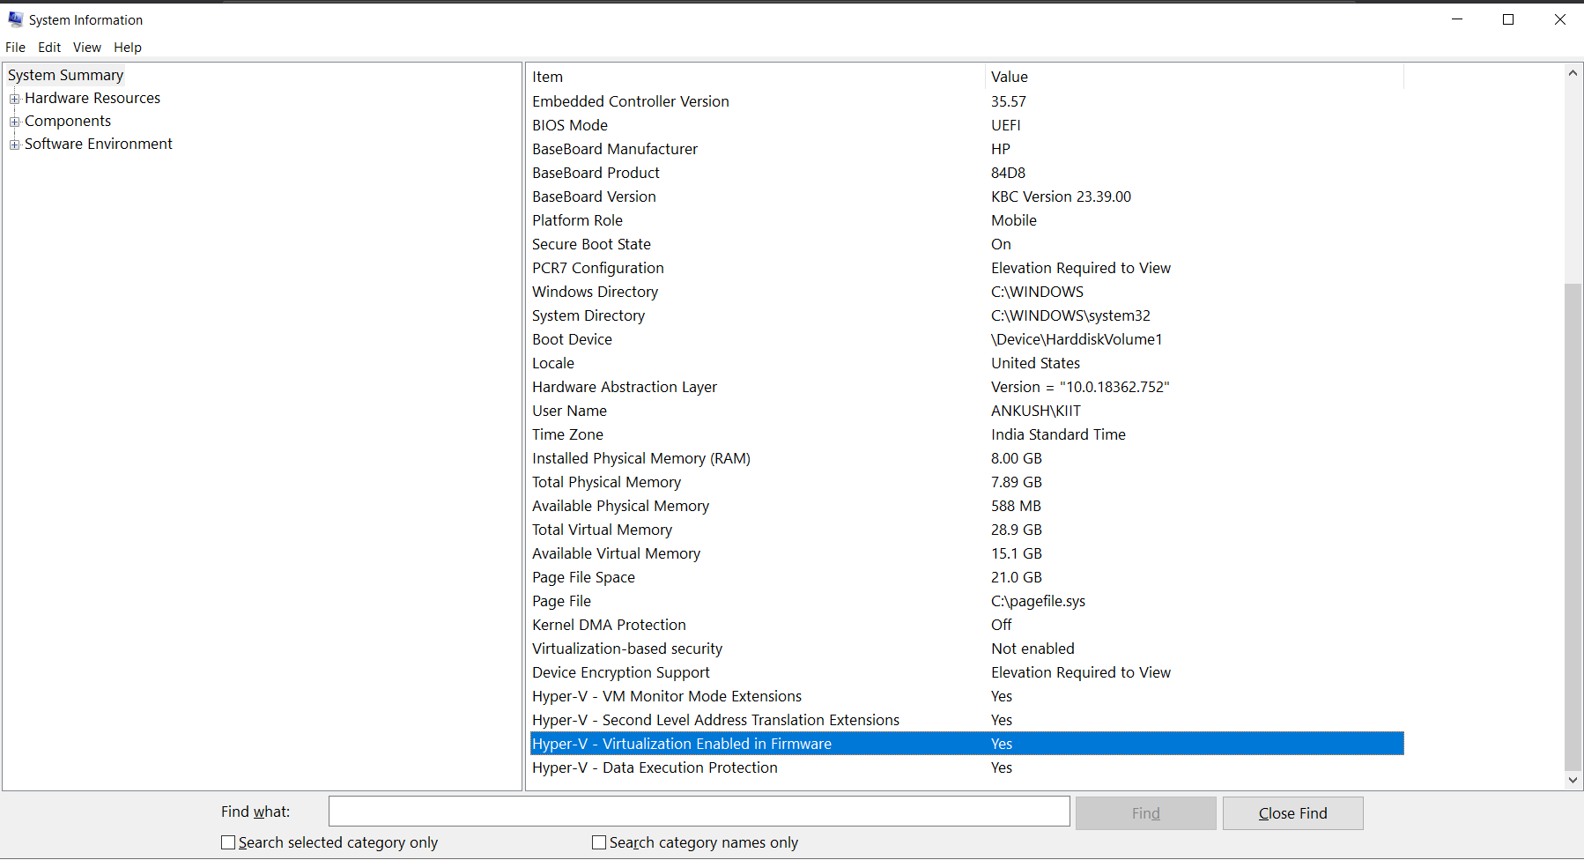
Task: Expand the Components node
Action: point(14,122)
